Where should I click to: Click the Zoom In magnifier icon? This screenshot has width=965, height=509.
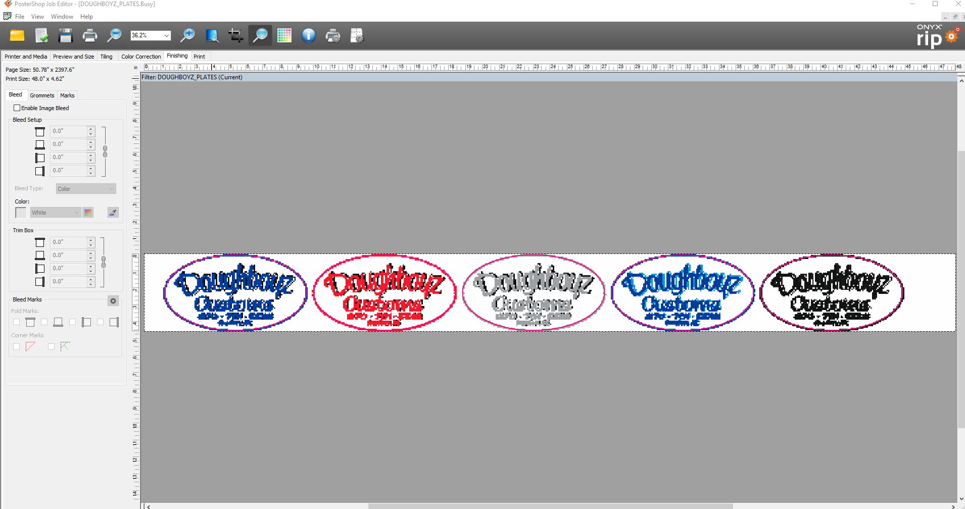188,35
